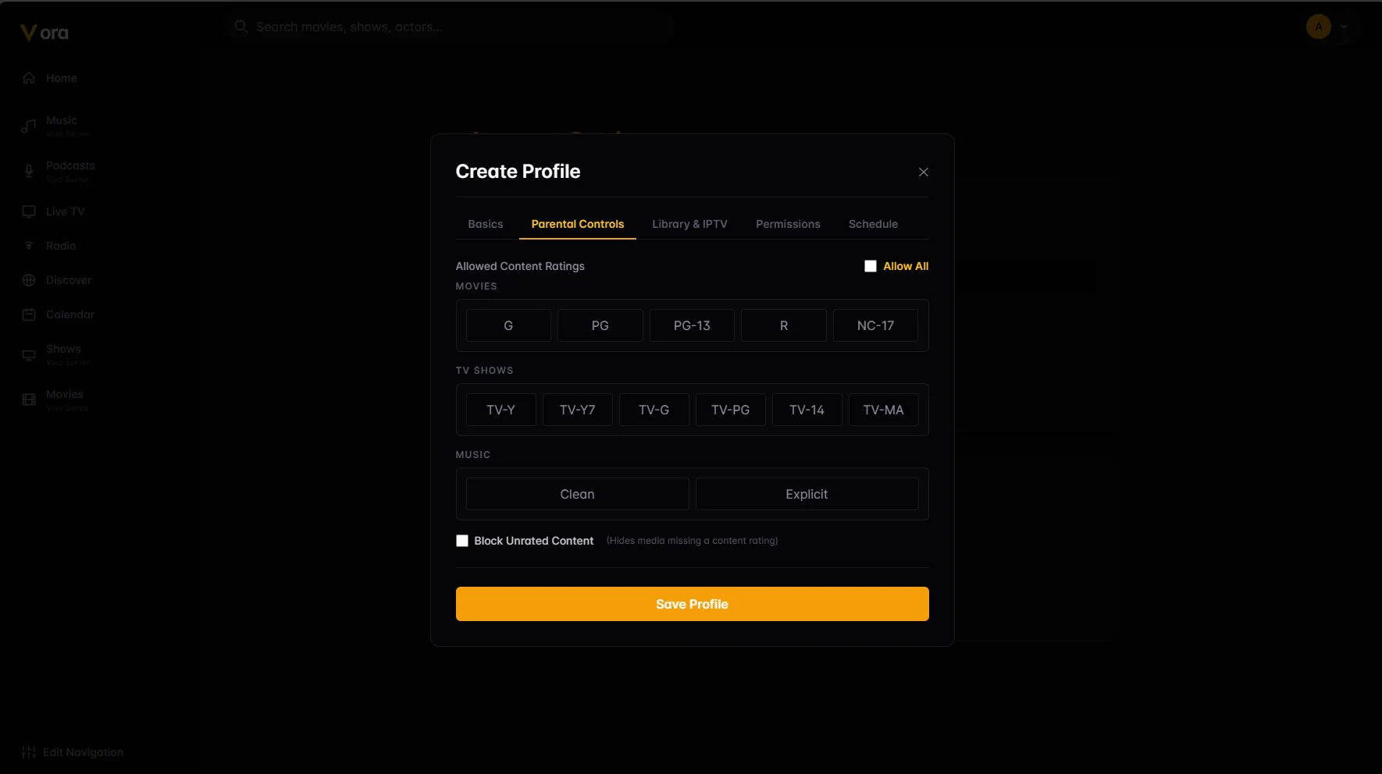
Task: Select the Parental Controls tab
Action: 578,224
